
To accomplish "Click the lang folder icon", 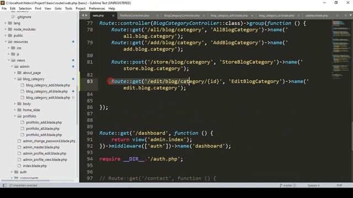I will [10, 23].
